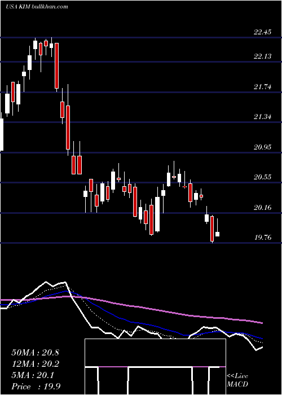Click the <<Live MACD label
Screen dimensions: 282x395
pyautogui.click(x=237, y=380)
